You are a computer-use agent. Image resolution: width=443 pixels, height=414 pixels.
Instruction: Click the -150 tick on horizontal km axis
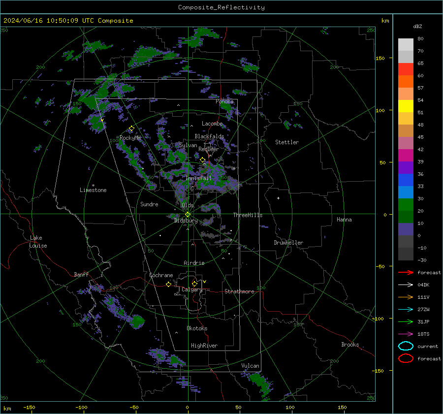coord(29,408)
